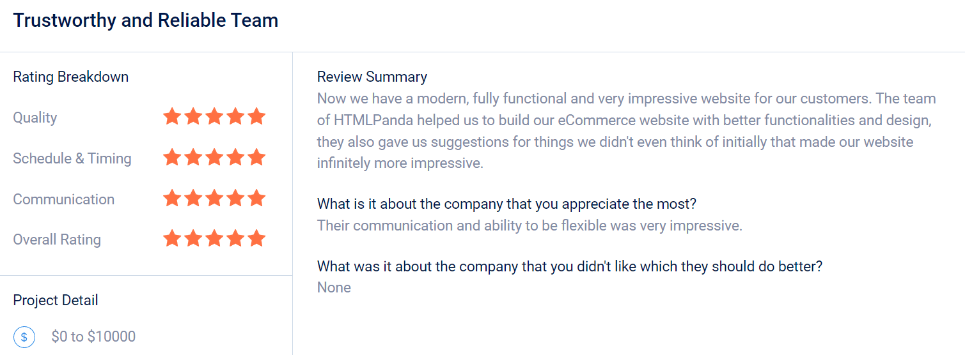Select the second star of Communication rating
The image size is (965, 355).
click(193, 199)
